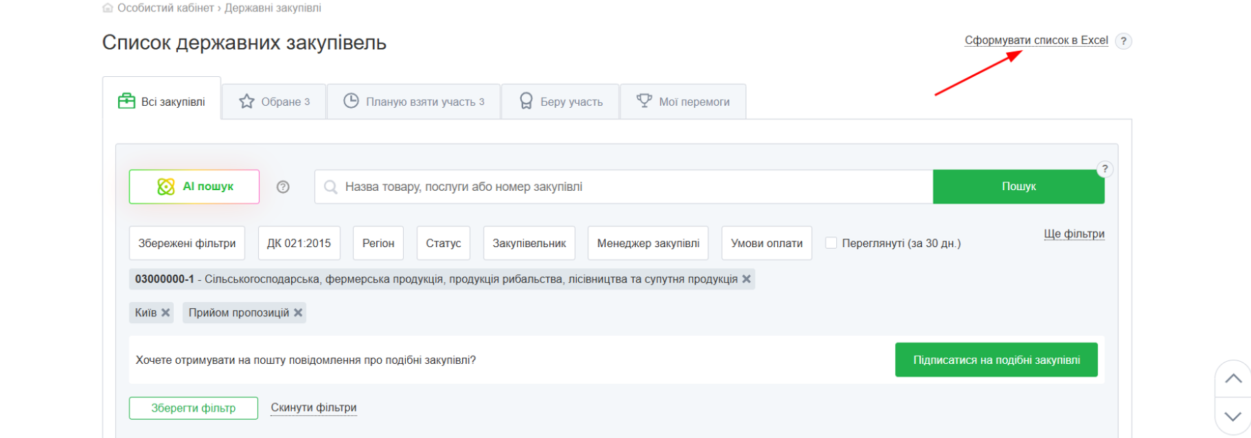1251x438 pixels.
Task: Click the question mark next to AI пошук
Action: coord(283,187)
